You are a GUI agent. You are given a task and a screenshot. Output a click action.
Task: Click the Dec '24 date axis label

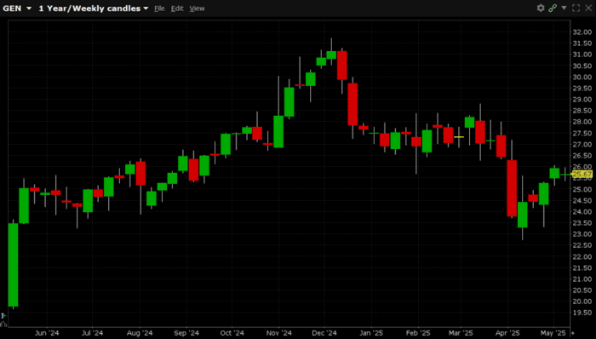coord(324,333)
